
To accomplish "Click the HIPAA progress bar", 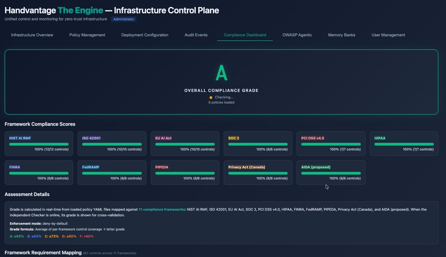I will click(x=404, y=144).
